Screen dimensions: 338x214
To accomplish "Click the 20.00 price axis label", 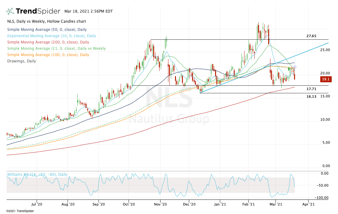I will tap(325, 73).
